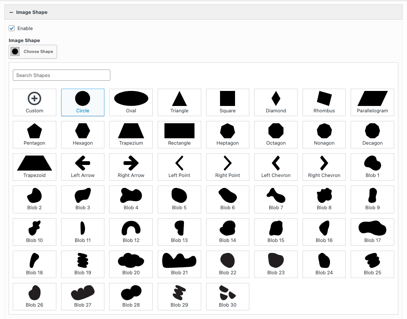The image size is (407, 319).
Task: Open the Choose Shape button
Action: (x=33, y=52)
